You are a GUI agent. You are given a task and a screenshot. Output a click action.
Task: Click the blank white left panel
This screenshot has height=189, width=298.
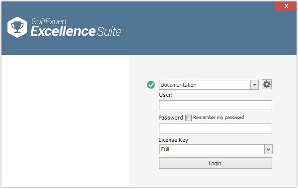click(x=65, y=121)
